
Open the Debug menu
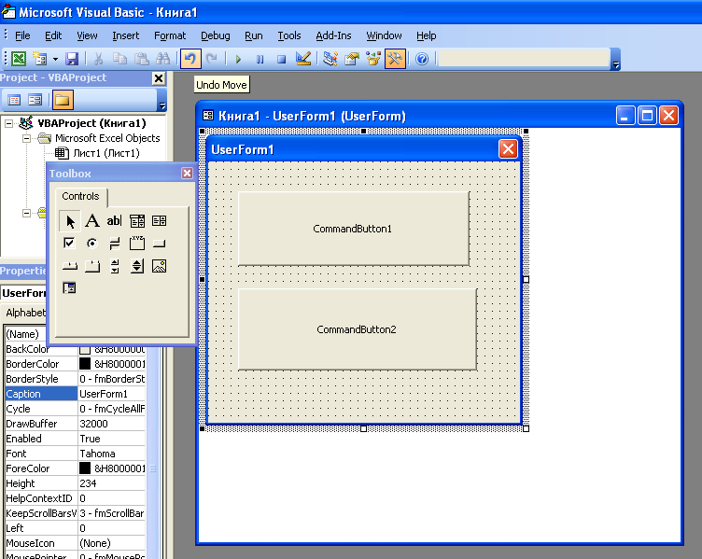(216, 35)
